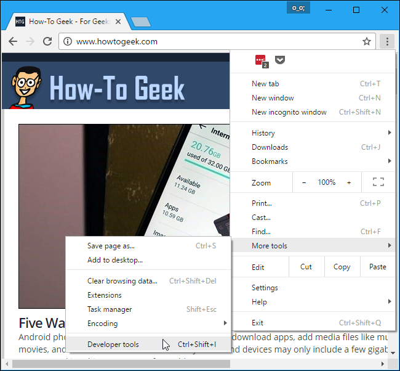Viewport: 400px width, 371px height.
Task: Click the Android storage article thumbnail
Action: (x=124, y=180)
